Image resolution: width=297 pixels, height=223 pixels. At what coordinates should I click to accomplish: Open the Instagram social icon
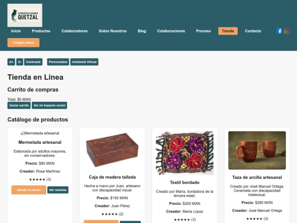click(x=287, y=31)
